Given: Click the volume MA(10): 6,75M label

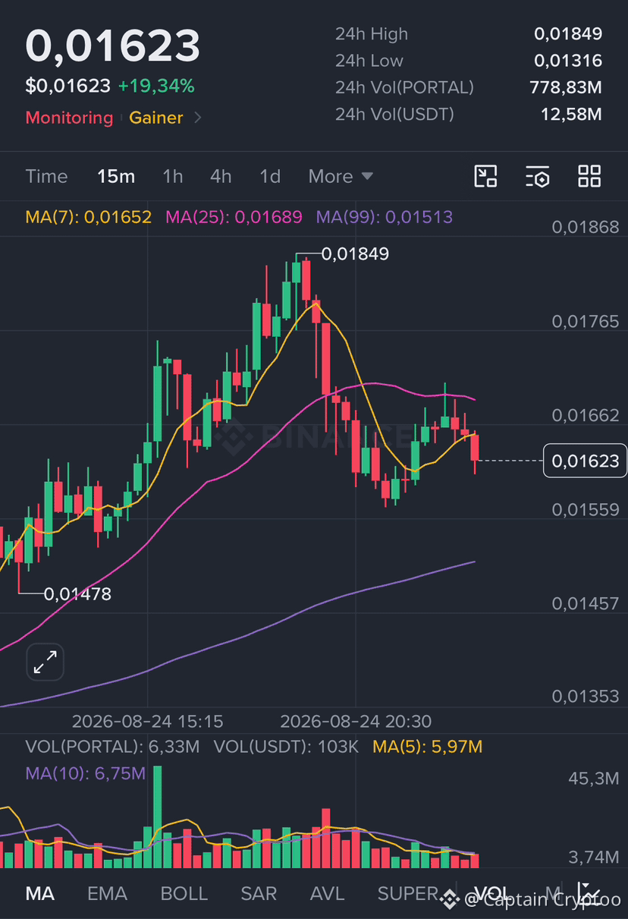Looking at the screenshot, I should [85, 773].
